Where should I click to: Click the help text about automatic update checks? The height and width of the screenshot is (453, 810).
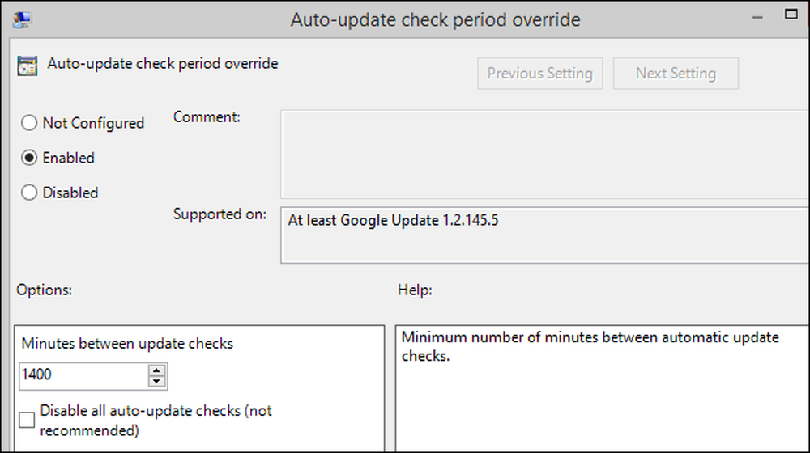coord(590,346)
